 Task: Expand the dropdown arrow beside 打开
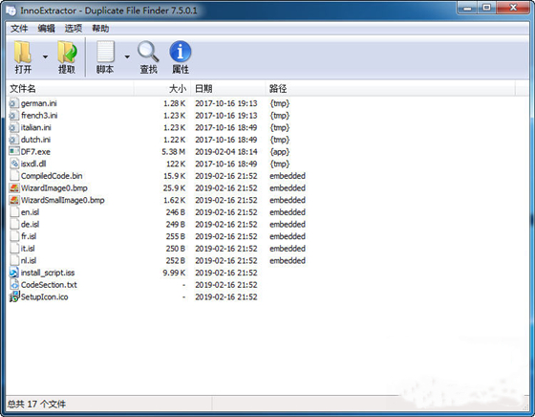click(45, 56)
